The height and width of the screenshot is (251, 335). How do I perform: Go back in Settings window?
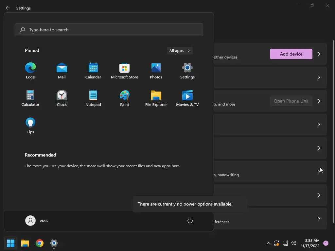point(8,8)
